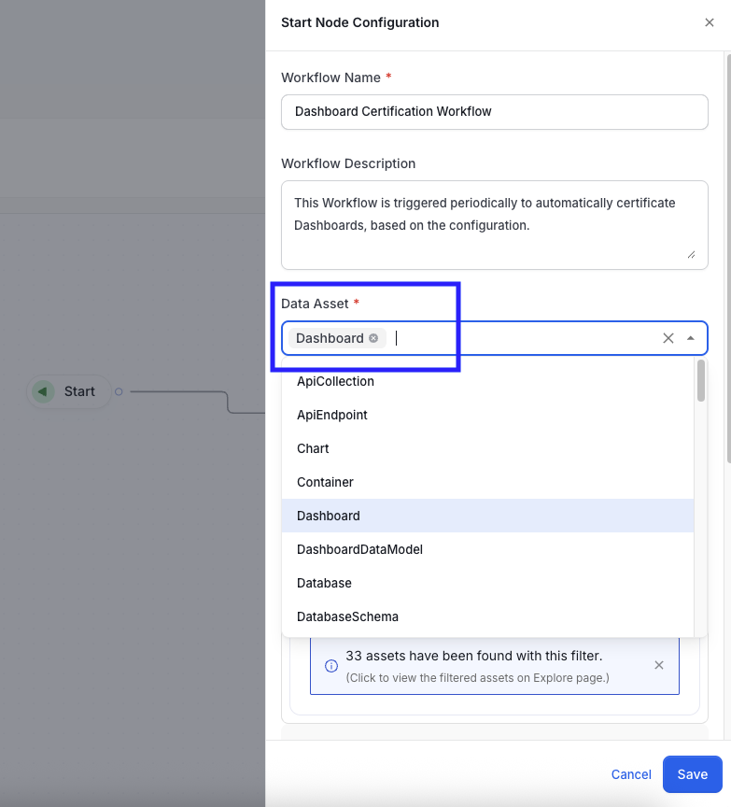The image size is (731, 807).
Task: Pick ApiCollection from the asset list
Action: tap(335, 381)
